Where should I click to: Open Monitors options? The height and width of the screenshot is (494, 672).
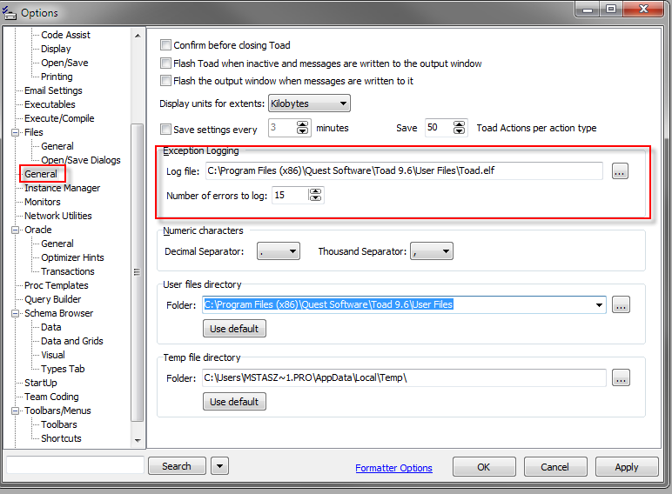pos(43,202)
